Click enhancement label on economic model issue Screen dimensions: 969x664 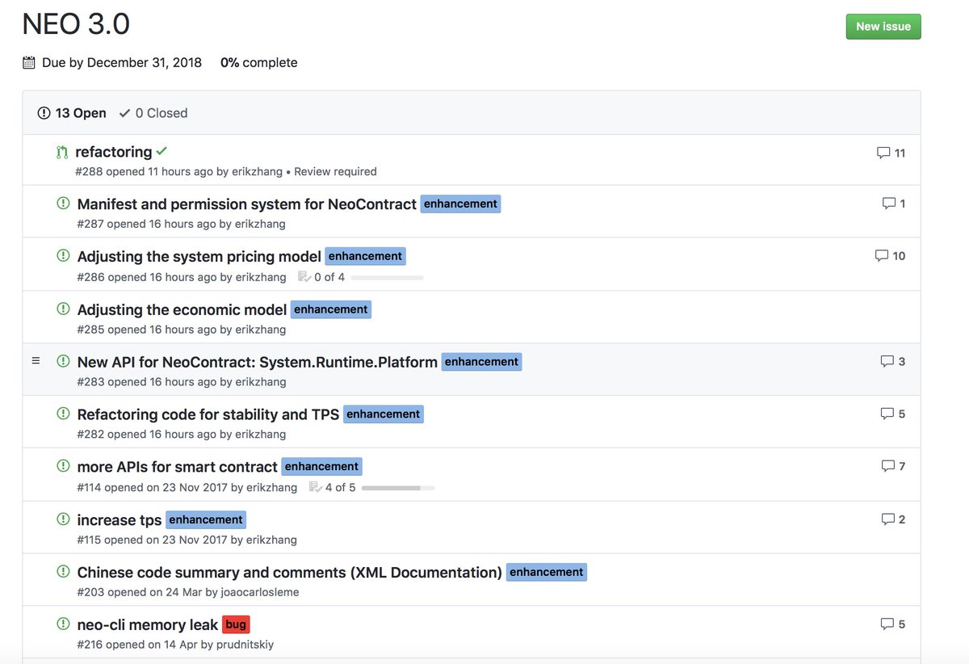[x=331, y=310]
